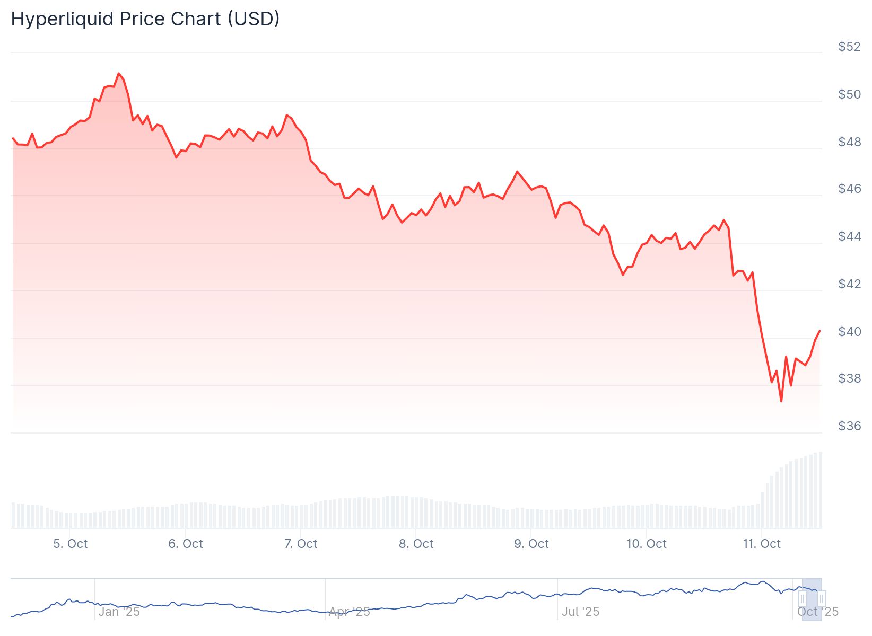The image size is (872, 636).
Task: Click the Jul '25 navigator label
Action: (580, 612)
